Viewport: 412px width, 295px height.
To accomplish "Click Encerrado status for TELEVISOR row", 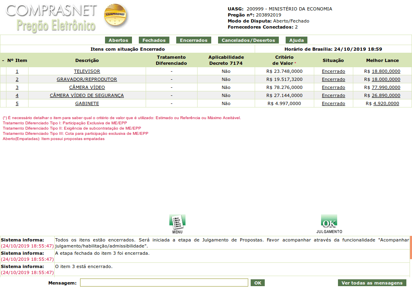I will coord(334,71).
